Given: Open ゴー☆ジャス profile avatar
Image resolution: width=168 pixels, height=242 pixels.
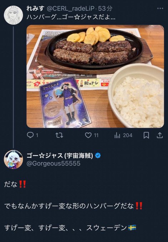Looking at the screenshot, I should click(x=13, y=159).
